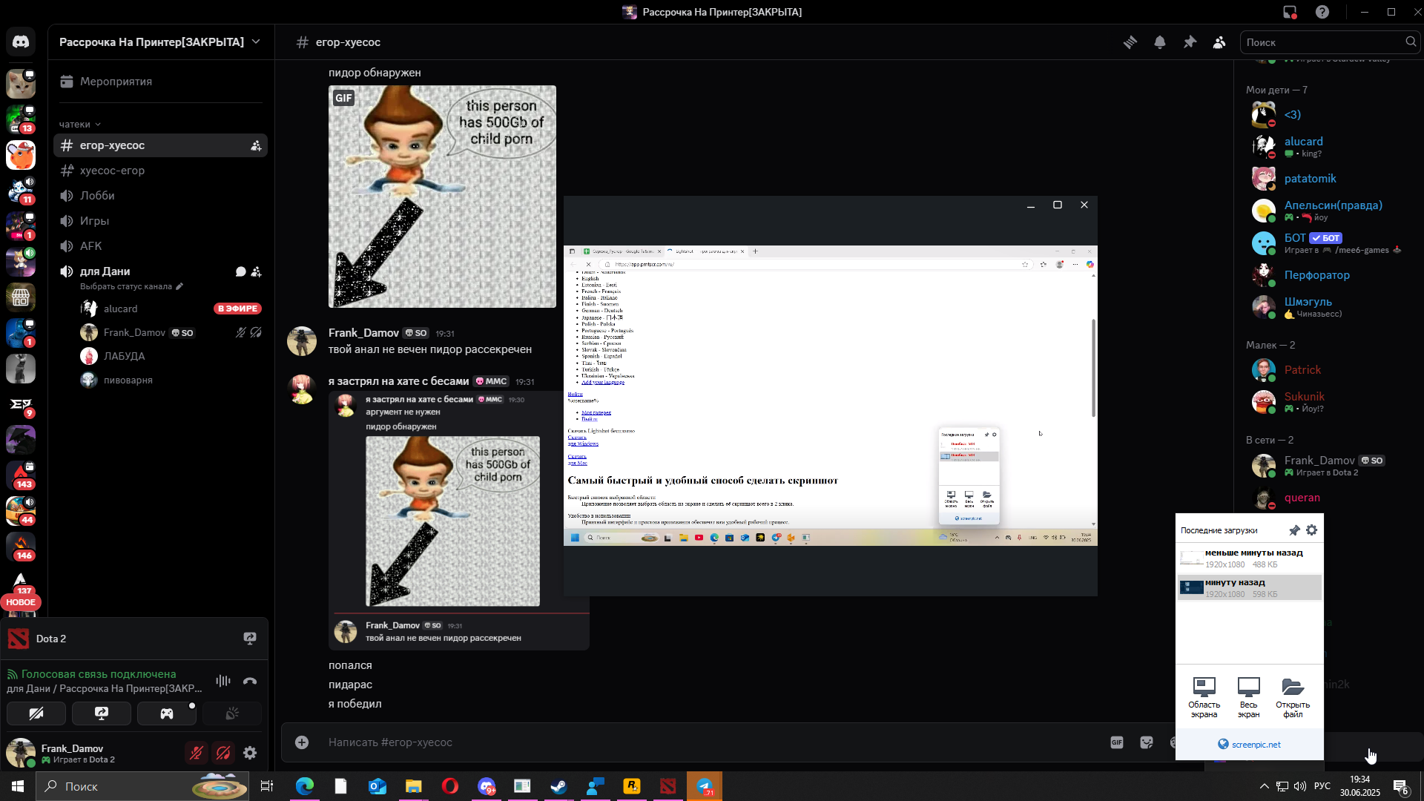Image resolution: width=1424 pixels, height=801 pixels.
Task: Open Перфоратор in member list
Action: 1329,275
